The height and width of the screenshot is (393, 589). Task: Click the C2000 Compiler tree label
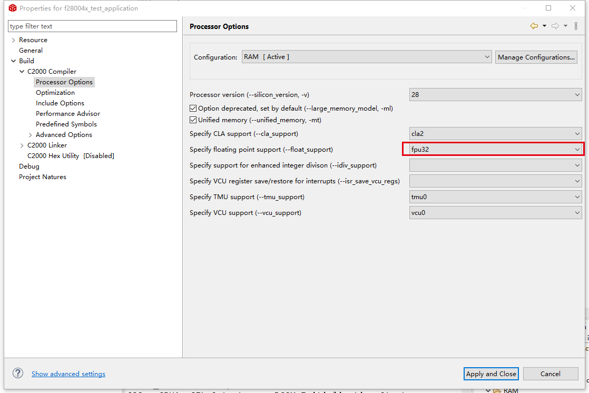pos(52,72)
